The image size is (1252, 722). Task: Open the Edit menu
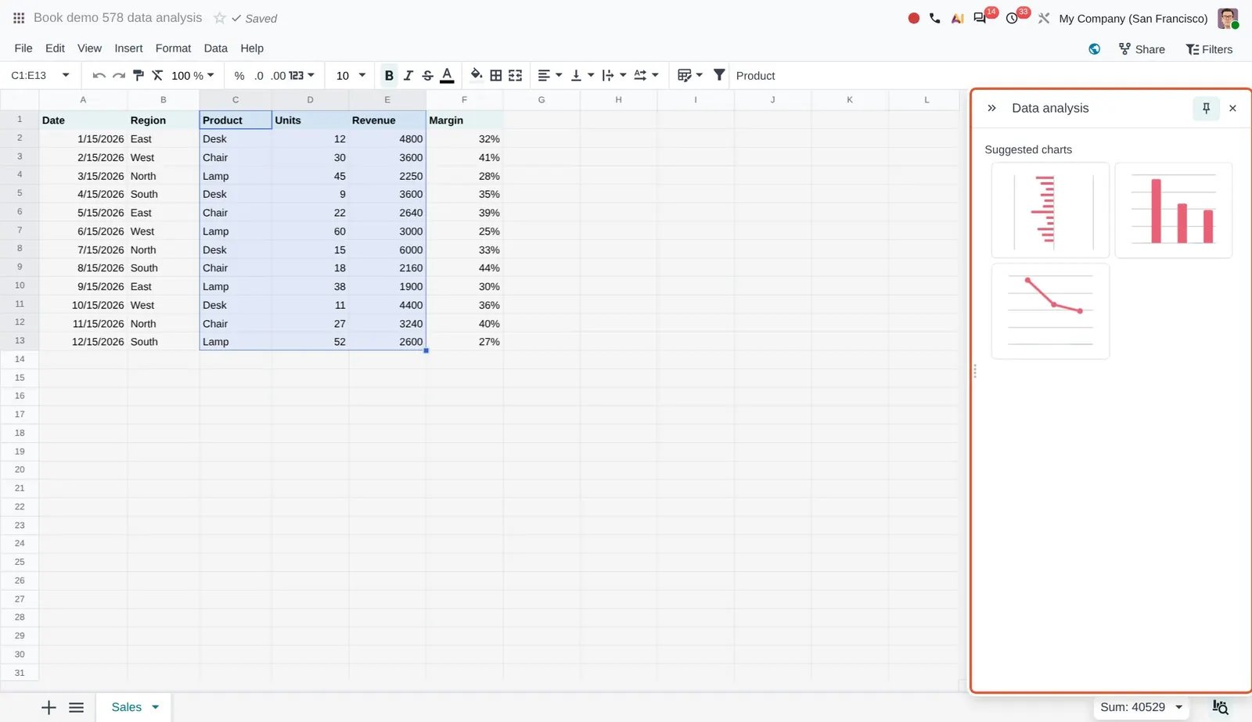coord(55,48)
